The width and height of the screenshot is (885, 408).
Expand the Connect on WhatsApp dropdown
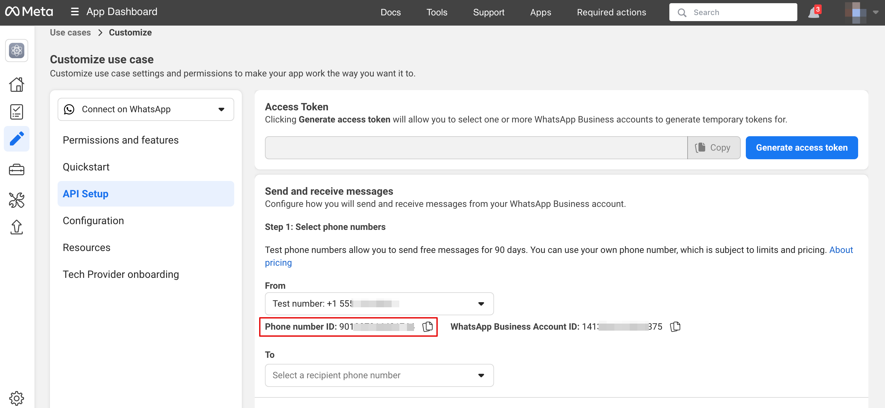[x=146, y=109]
